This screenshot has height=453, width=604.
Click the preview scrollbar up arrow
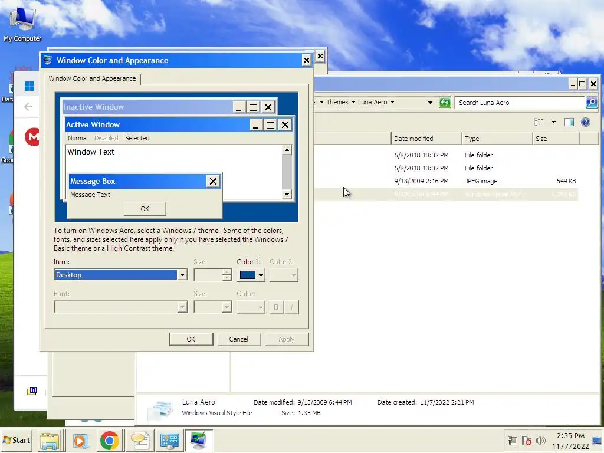(287, 150)
